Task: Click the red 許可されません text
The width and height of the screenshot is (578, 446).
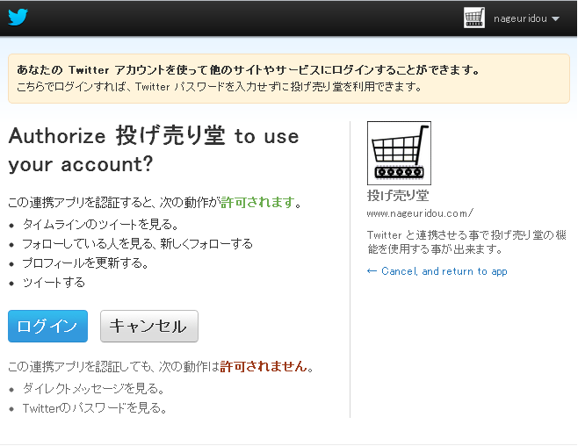Action: [x=264, y=366]
